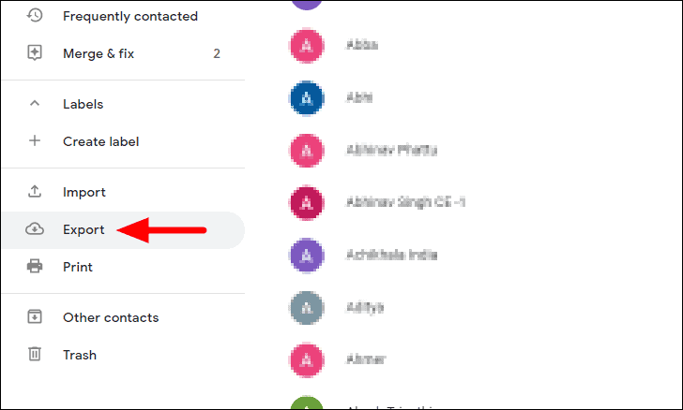This screenshot has width=683, height=410.
Task: Open Frequently contacted list
Action: coord(130,16)
